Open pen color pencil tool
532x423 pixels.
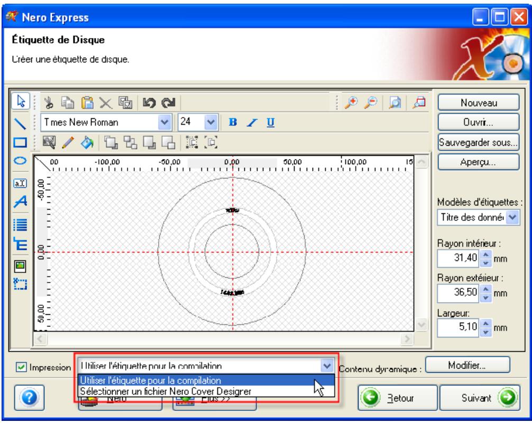(x=68, y=143)
